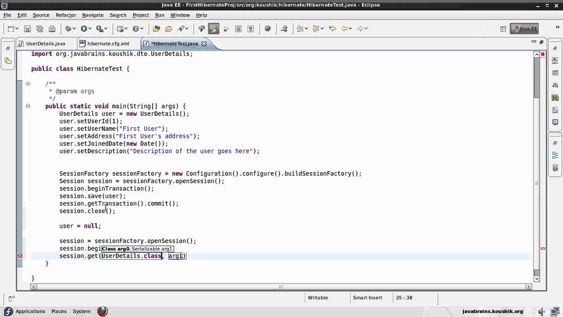Click the Open Web Browser globe icon
This screenshot has height=317, width=563.
[x=267, y=29]
